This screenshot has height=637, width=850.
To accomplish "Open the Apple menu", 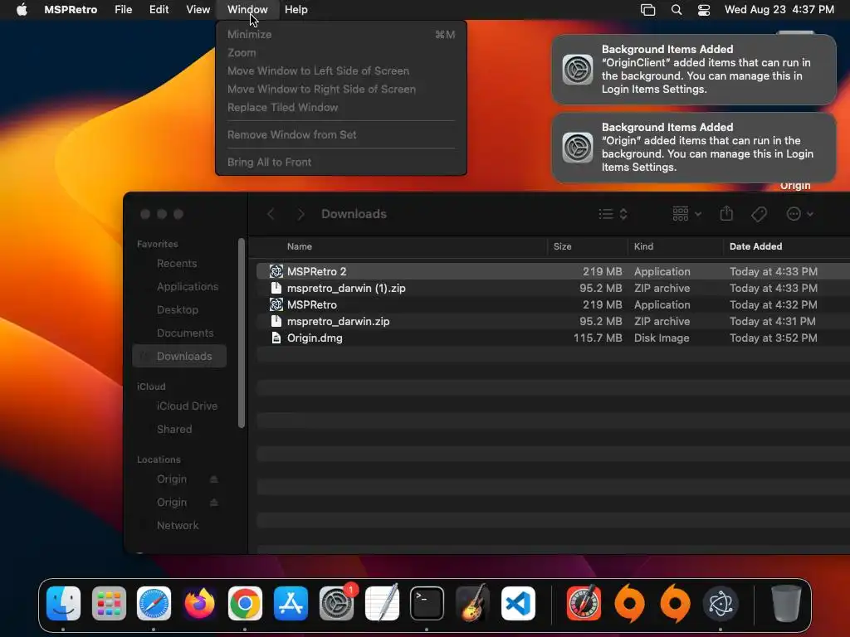I will [22, 9].
